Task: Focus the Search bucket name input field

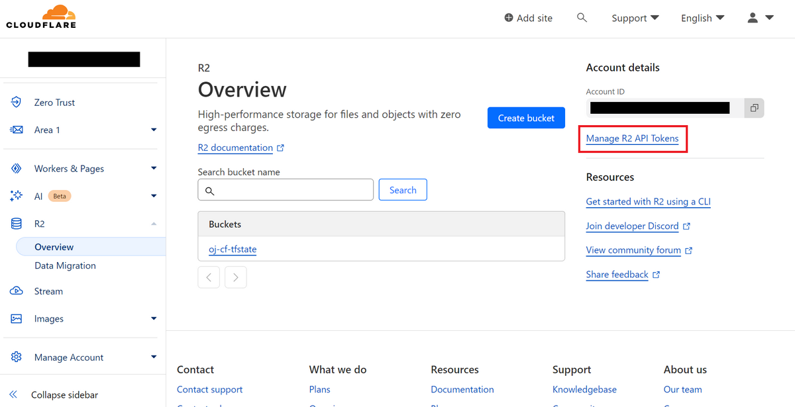Action: (286, 190)
